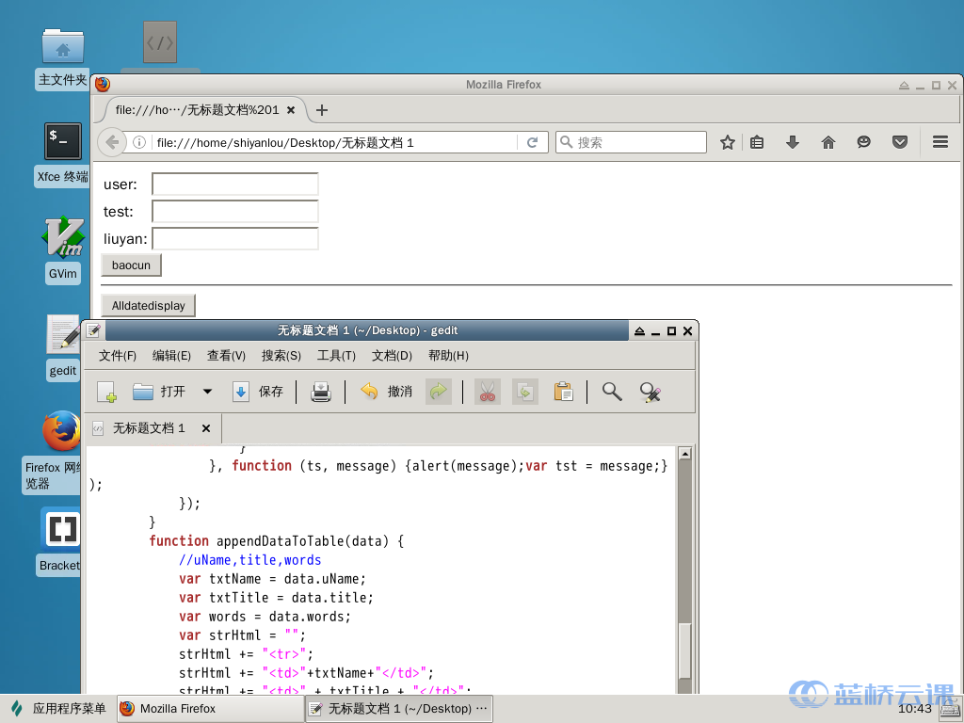Click the test input field in Firefox
The width and height of the screenshot is (964, 723).
click(x=234, y=211)
